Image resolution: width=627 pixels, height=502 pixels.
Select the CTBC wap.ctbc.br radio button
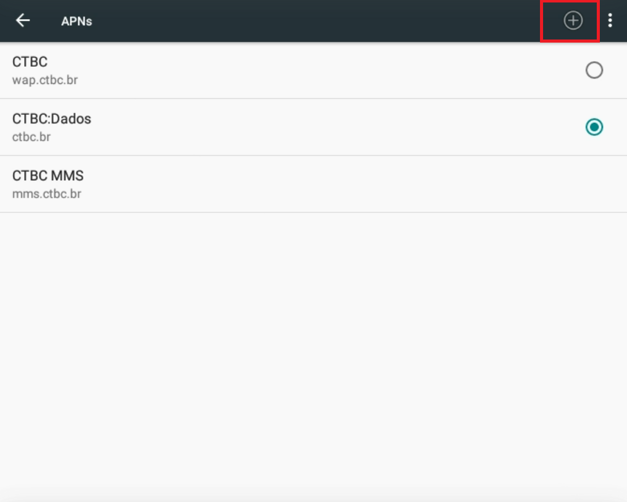(594, 70)
